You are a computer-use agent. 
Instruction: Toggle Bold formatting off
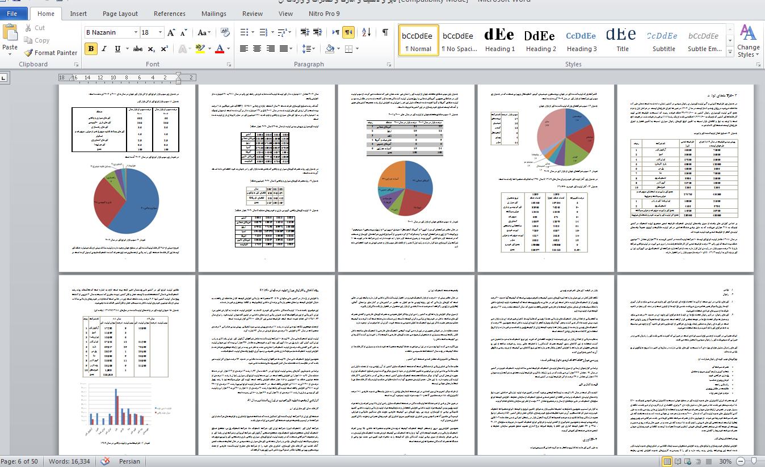pos(91,49)
